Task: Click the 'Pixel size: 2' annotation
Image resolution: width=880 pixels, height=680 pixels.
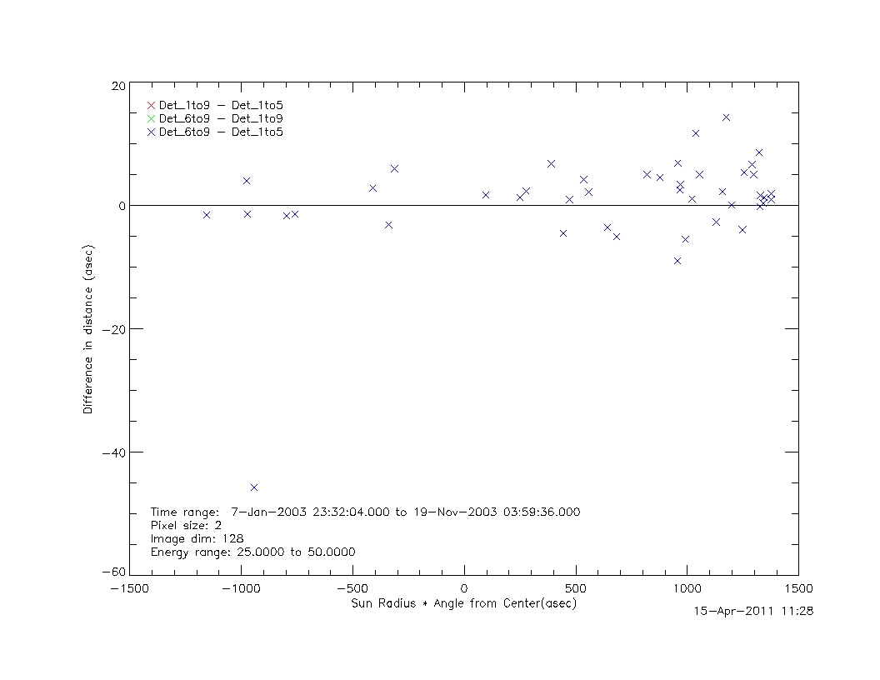Action: click(186, 525)
